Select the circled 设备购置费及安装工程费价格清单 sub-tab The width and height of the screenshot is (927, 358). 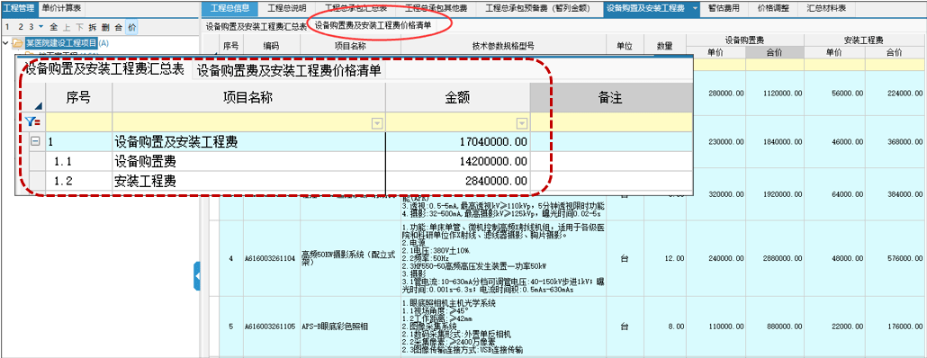(x=373, y=25)
